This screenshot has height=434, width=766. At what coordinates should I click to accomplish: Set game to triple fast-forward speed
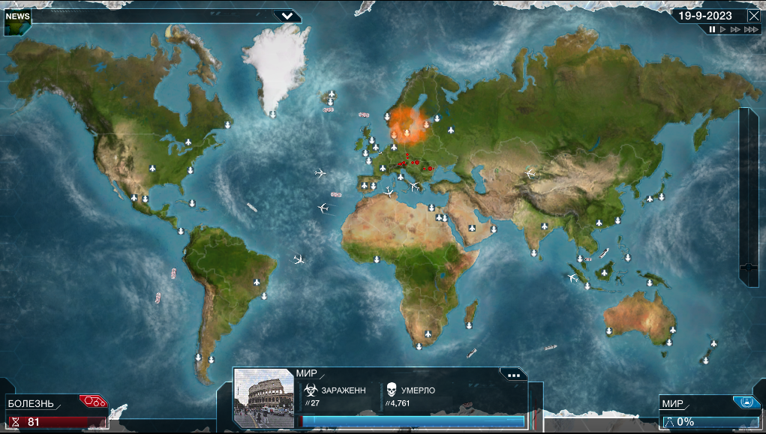[751, 30]
